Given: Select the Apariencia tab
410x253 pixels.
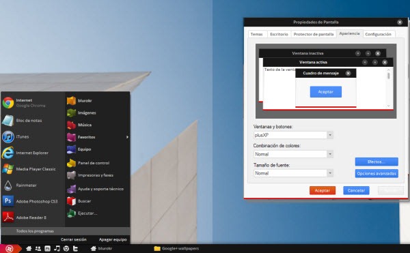Looking at the screenshot, I should (x=349, y=33).
